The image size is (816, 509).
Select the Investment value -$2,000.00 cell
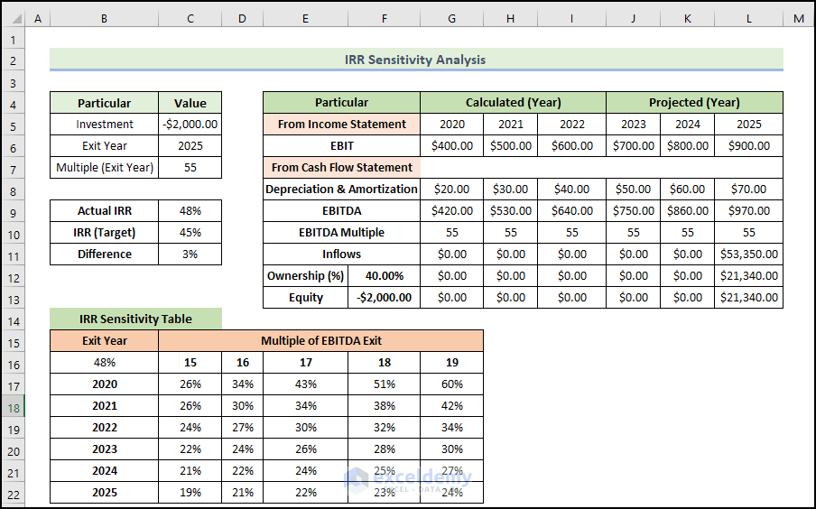pyautogui.click(x=190, y=125)
